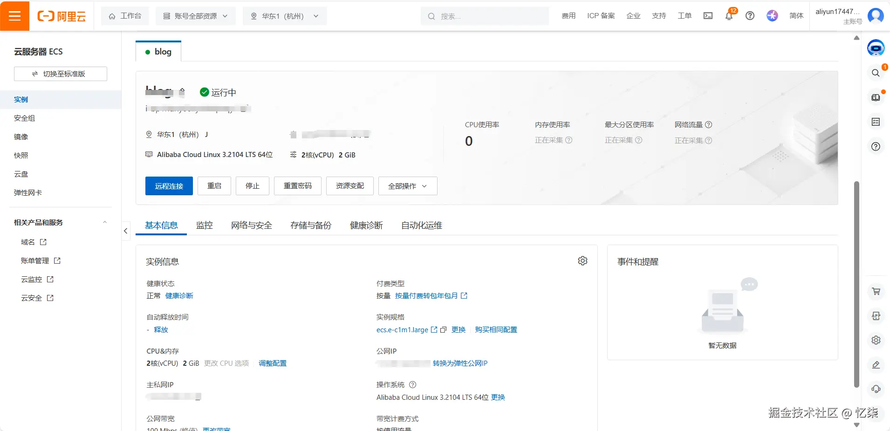This screenshot has width=890, height=431.
Task: Contact support via the headset icon
Action: pos(876,389)
